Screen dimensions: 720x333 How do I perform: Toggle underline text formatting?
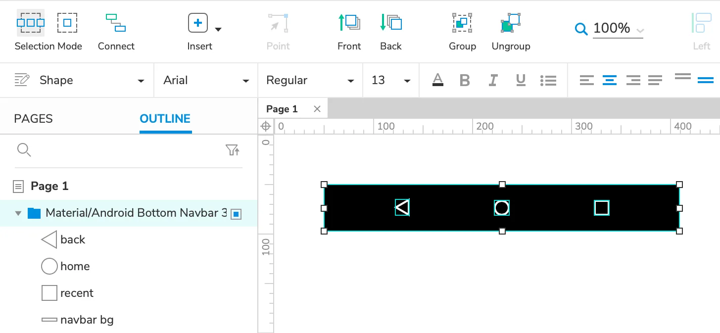point(521,80)
